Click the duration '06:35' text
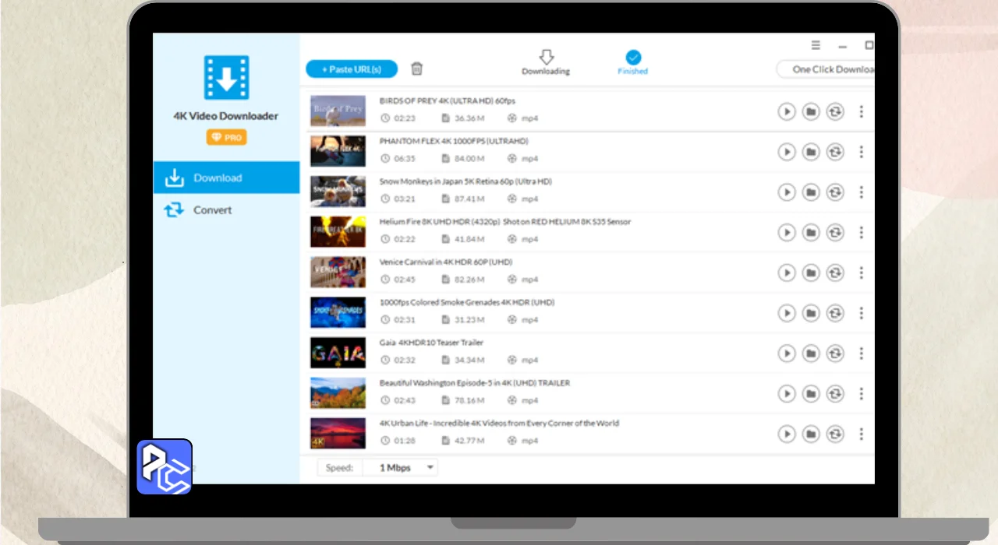 405,159
